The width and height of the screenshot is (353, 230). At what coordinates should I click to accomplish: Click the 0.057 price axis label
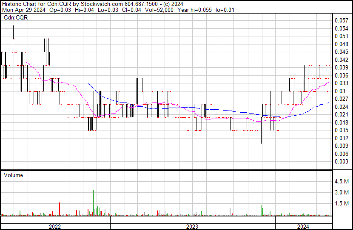pyautogui.click(x=341, y=20)
